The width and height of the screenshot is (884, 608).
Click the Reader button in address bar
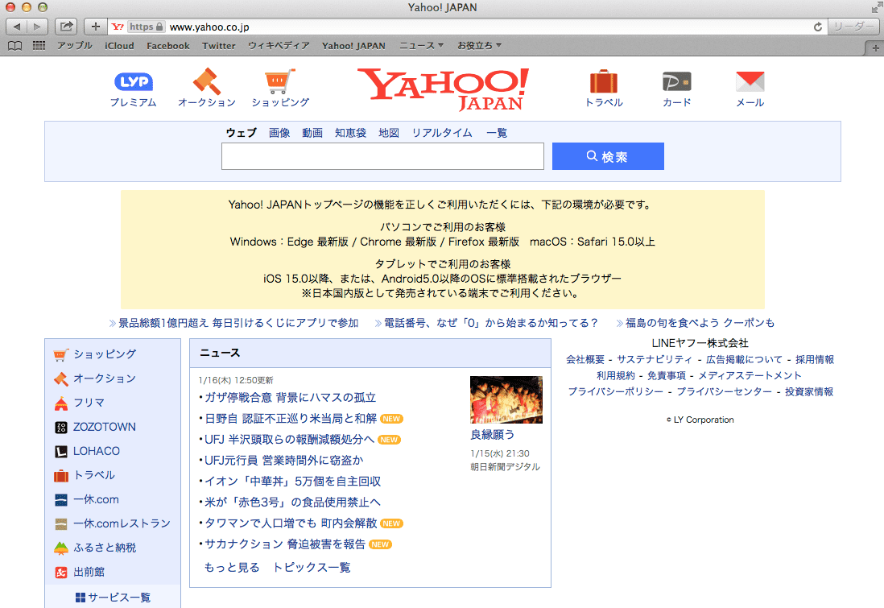click(853, 27)
